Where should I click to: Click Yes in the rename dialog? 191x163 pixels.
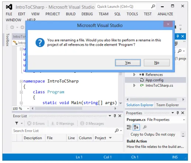click(128, 63)
